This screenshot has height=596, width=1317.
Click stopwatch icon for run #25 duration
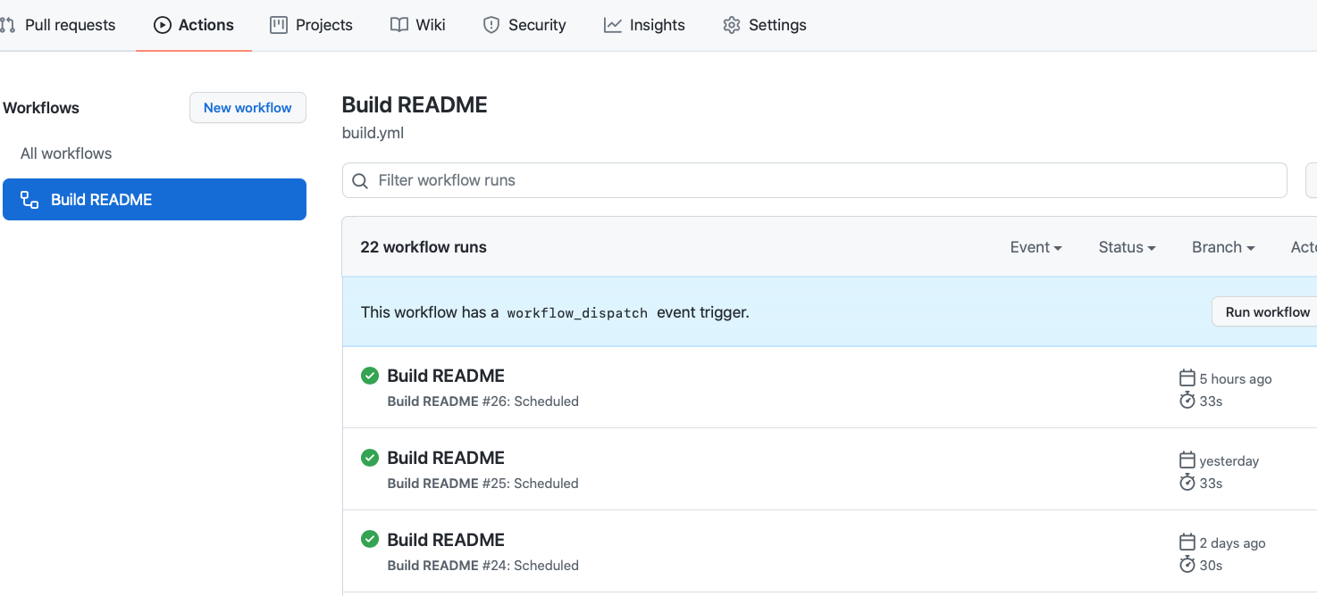click(1187, 483)
